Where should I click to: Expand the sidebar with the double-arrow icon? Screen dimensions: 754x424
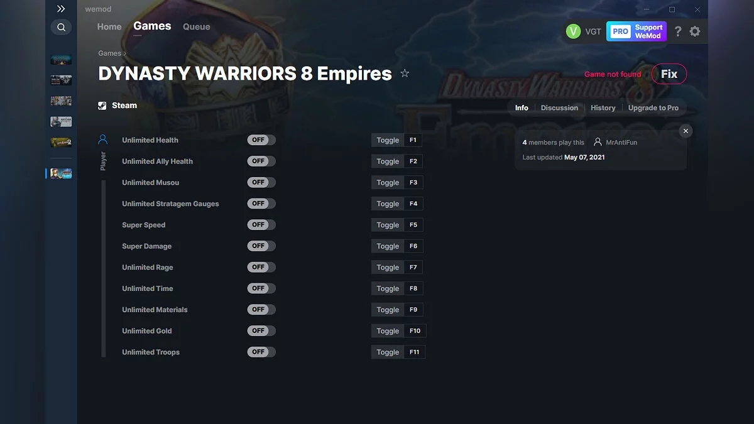point(61,9)
